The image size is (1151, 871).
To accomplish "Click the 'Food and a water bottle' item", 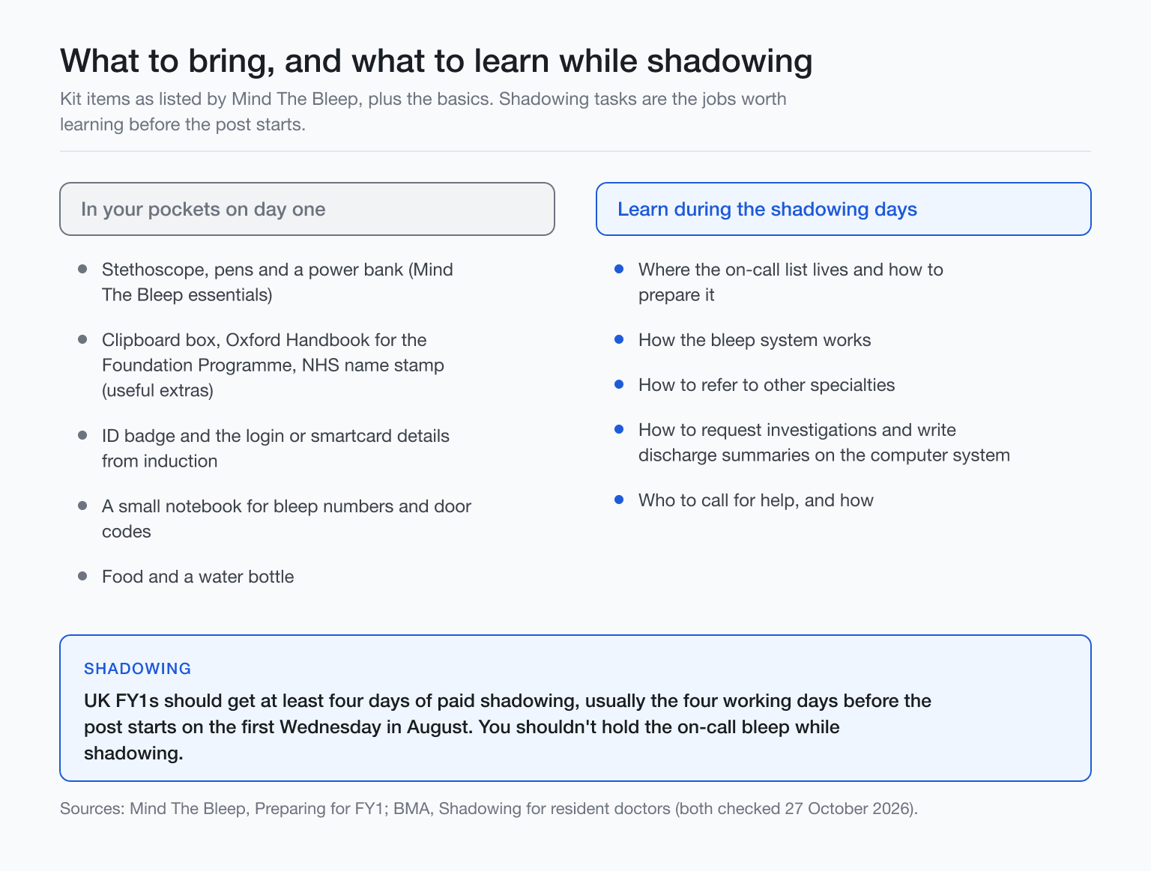I will [198, 577].
